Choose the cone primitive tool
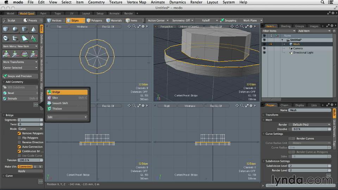This screenshot has width=338, height=190. tap(33, 29)
